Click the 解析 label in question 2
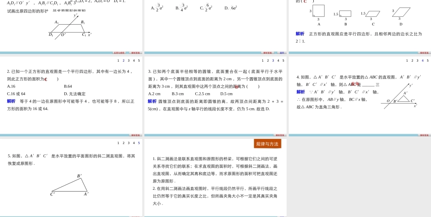Screen dimensions: 431x217 tap(11, 101)
